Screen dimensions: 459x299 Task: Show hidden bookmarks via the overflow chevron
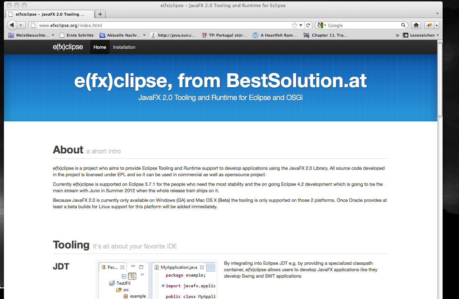click(x=397, y=35)
